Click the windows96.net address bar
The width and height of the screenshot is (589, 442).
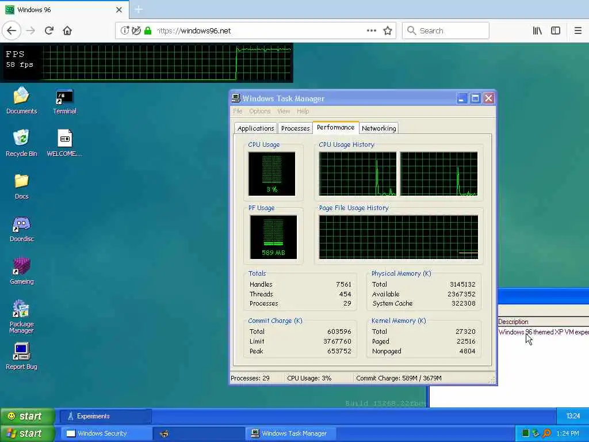tap(255, 31)
